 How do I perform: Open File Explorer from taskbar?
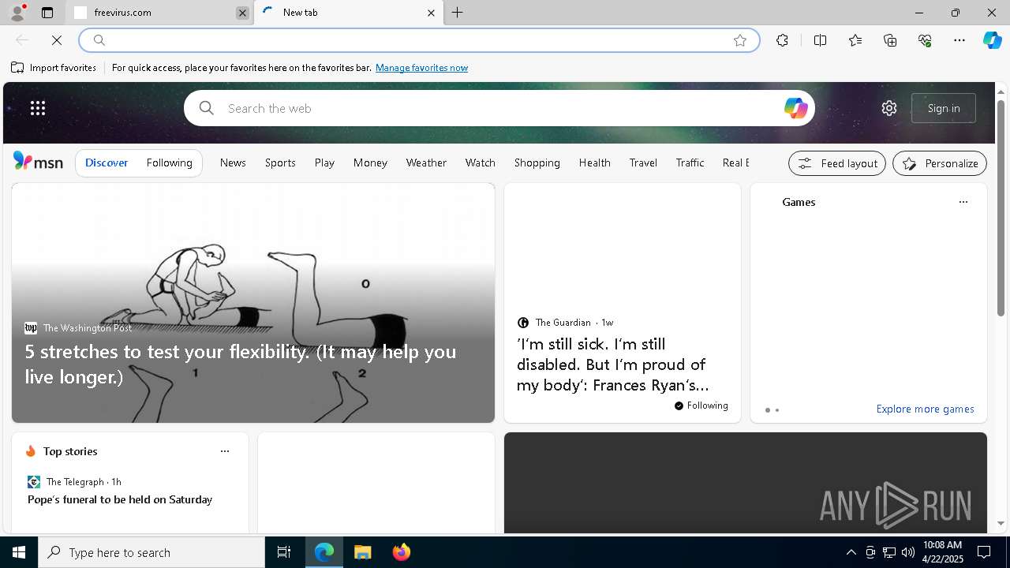point(363,552)
